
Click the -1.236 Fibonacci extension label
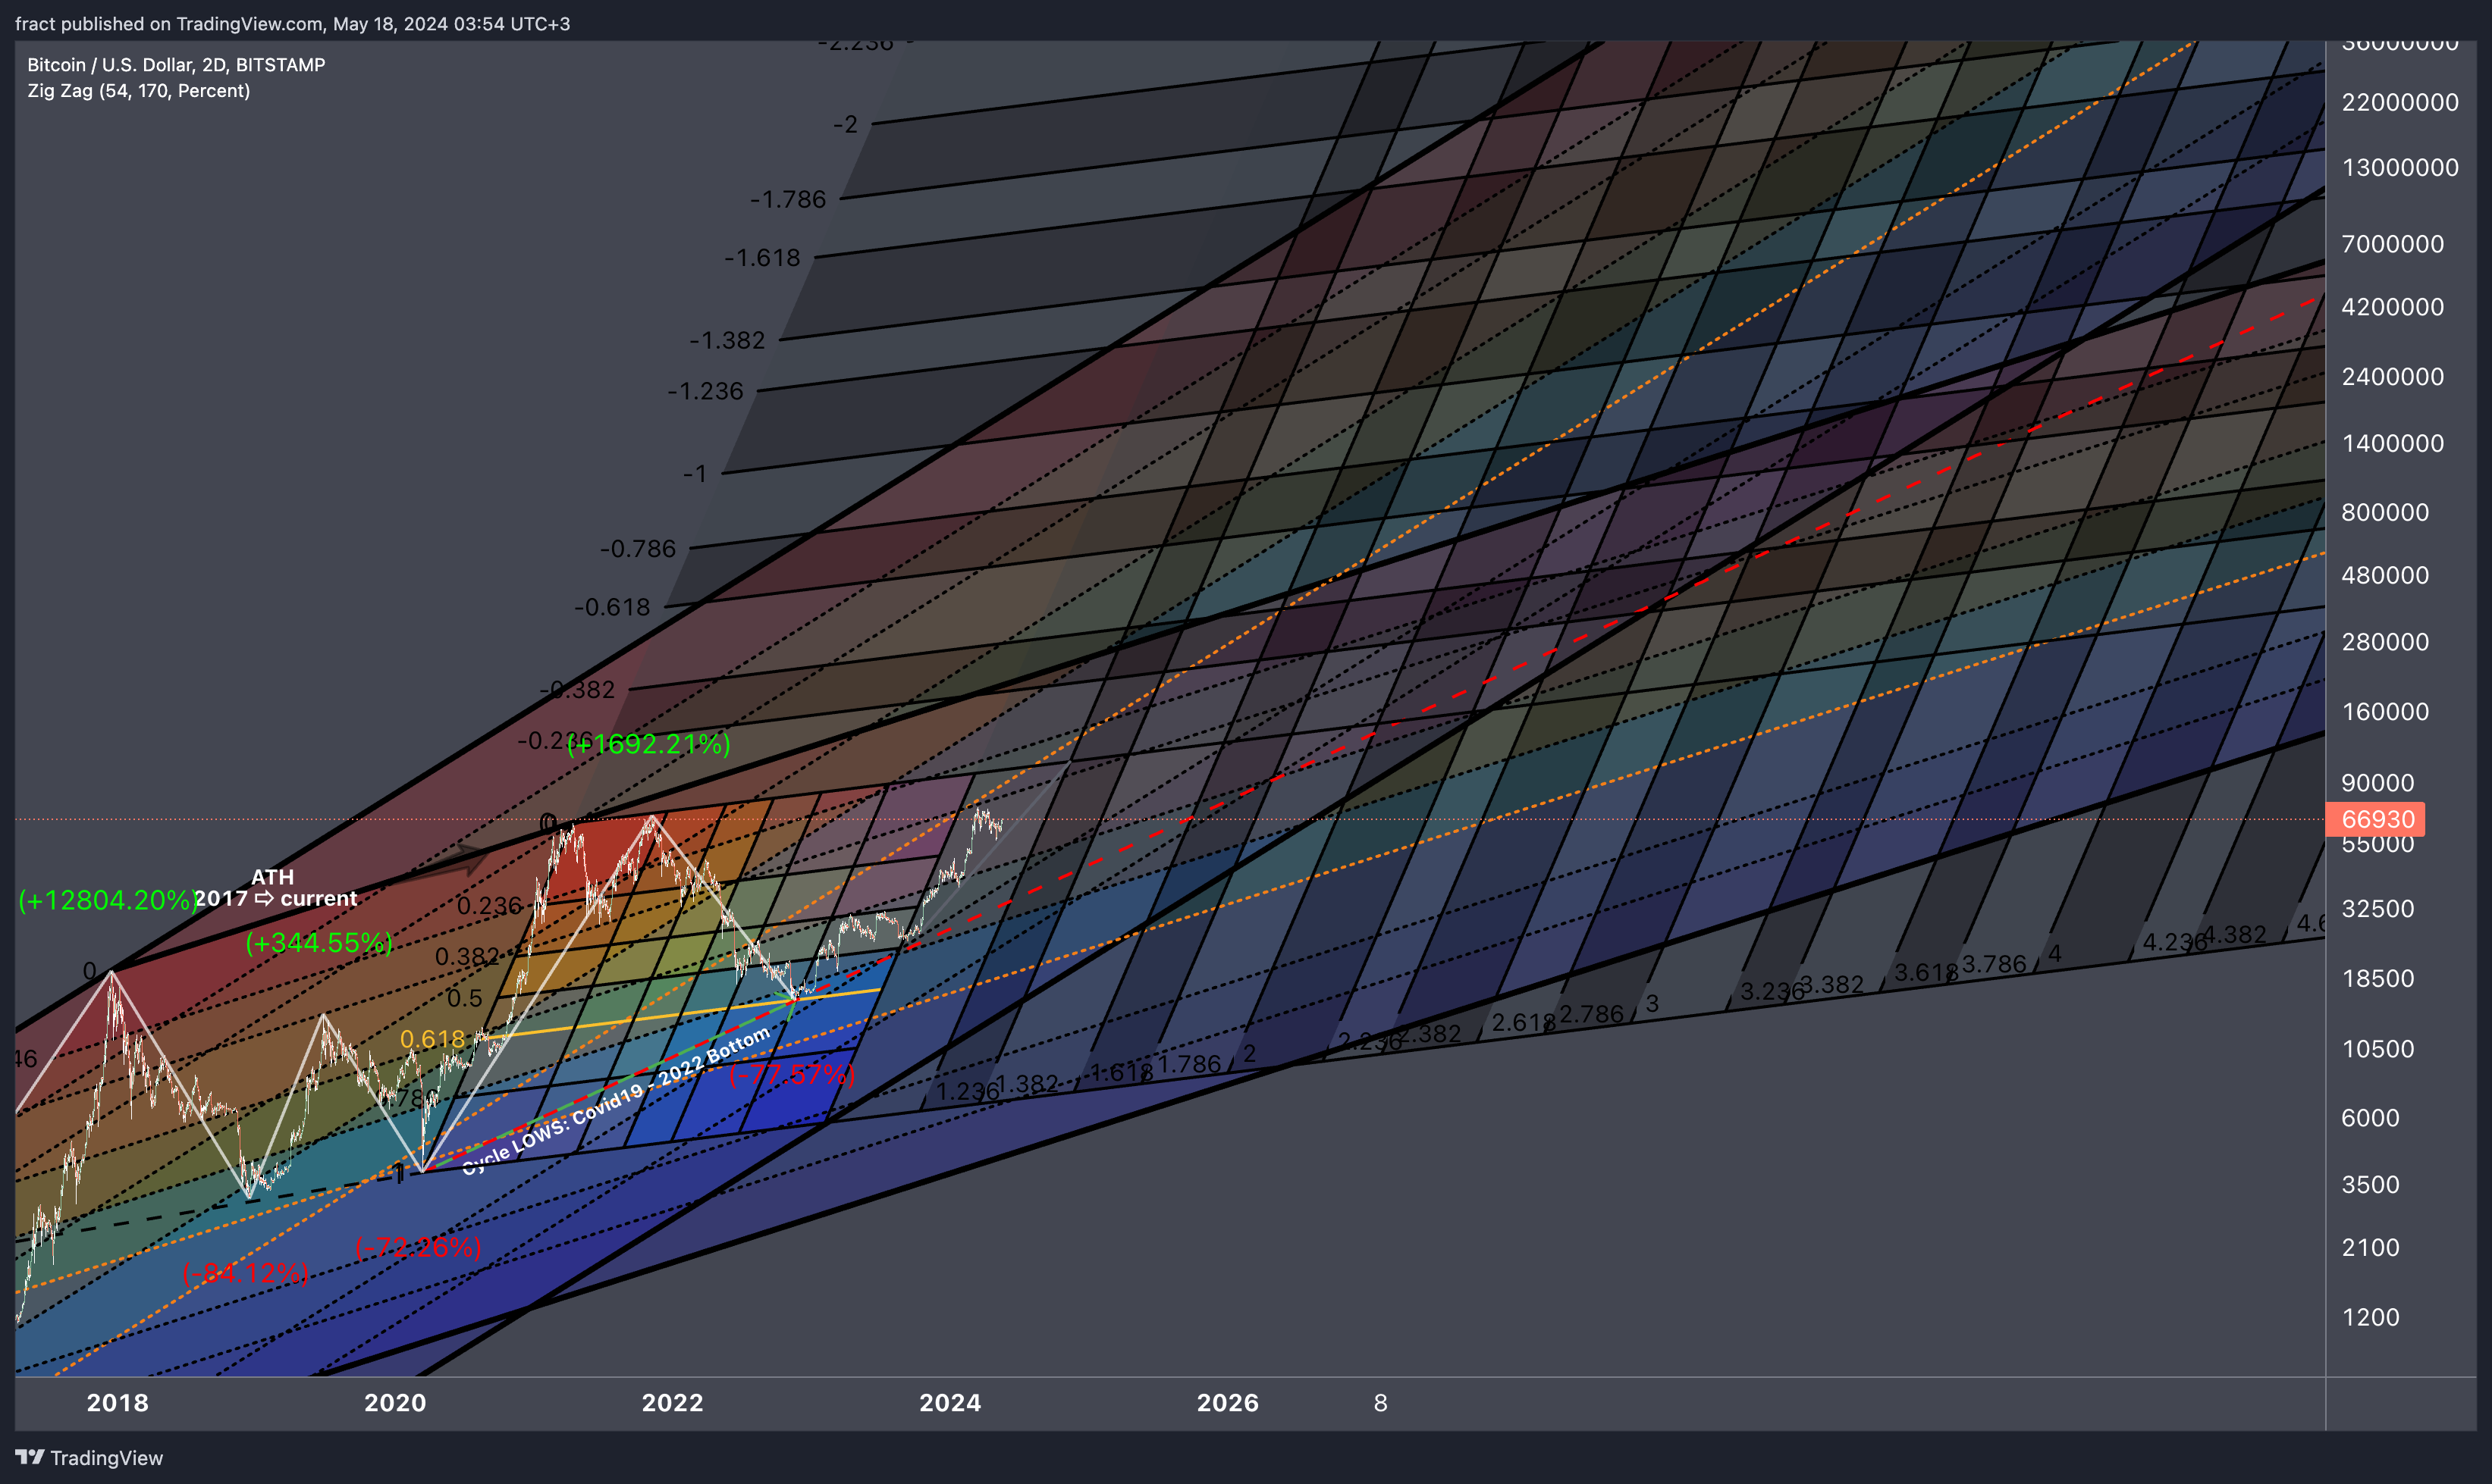coord(705,391)
